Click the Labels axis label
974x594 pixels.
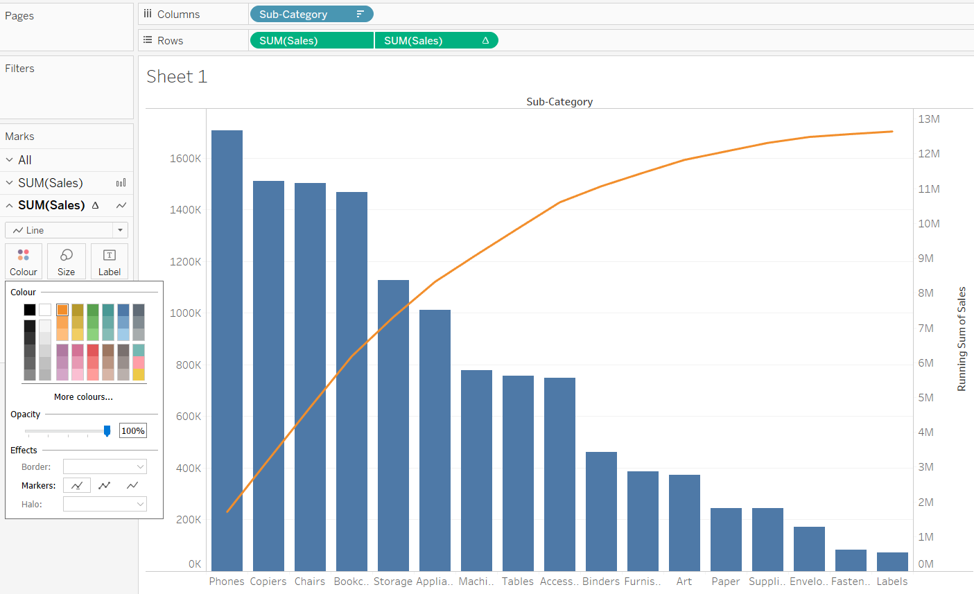point(892,582)
